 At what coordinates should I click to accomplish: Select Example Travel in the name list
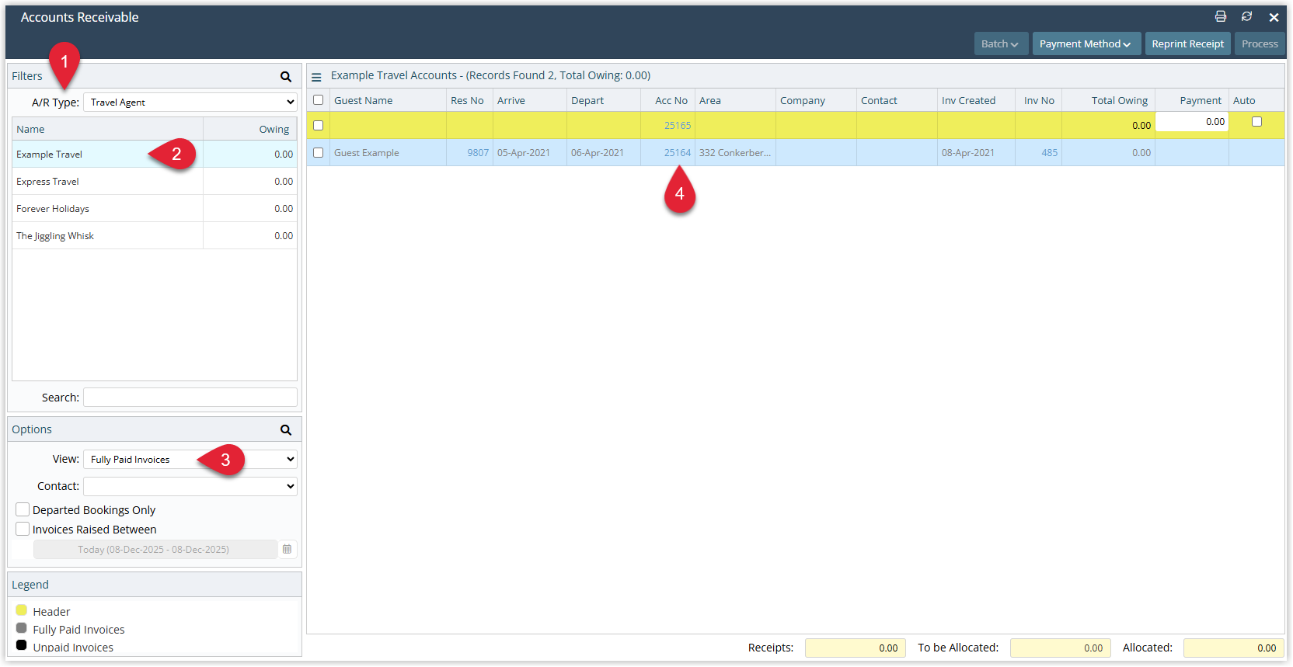[x=154, y=154]
